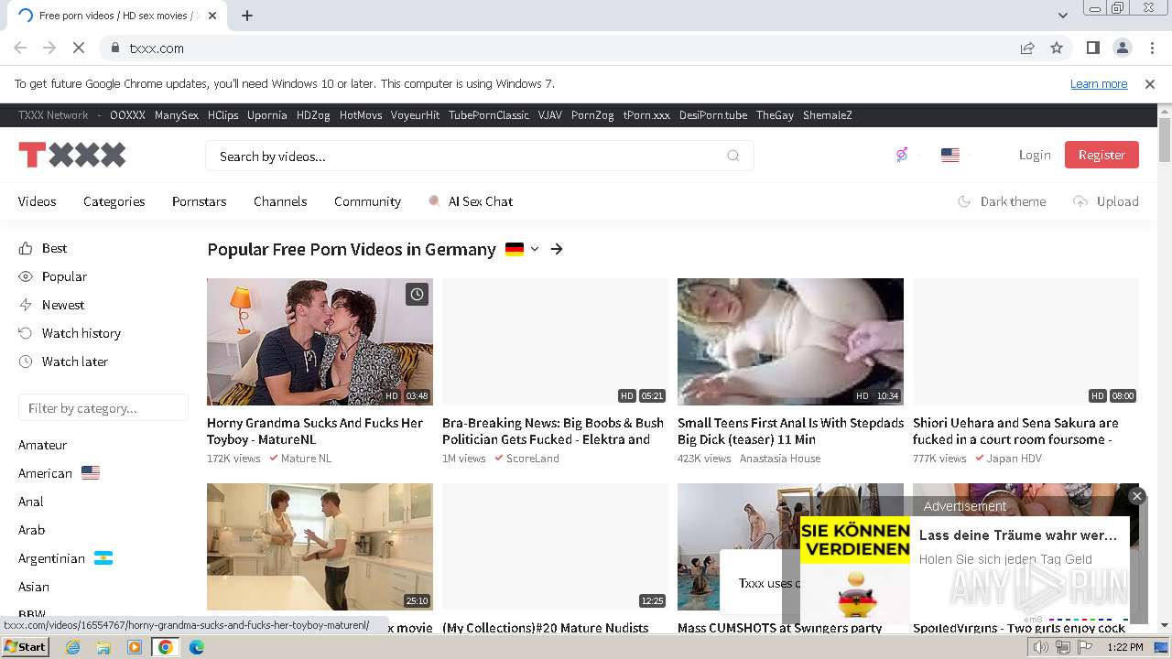Launch Internet Explorer from the taskbar
1172x659 pixels.
[72, 647]
